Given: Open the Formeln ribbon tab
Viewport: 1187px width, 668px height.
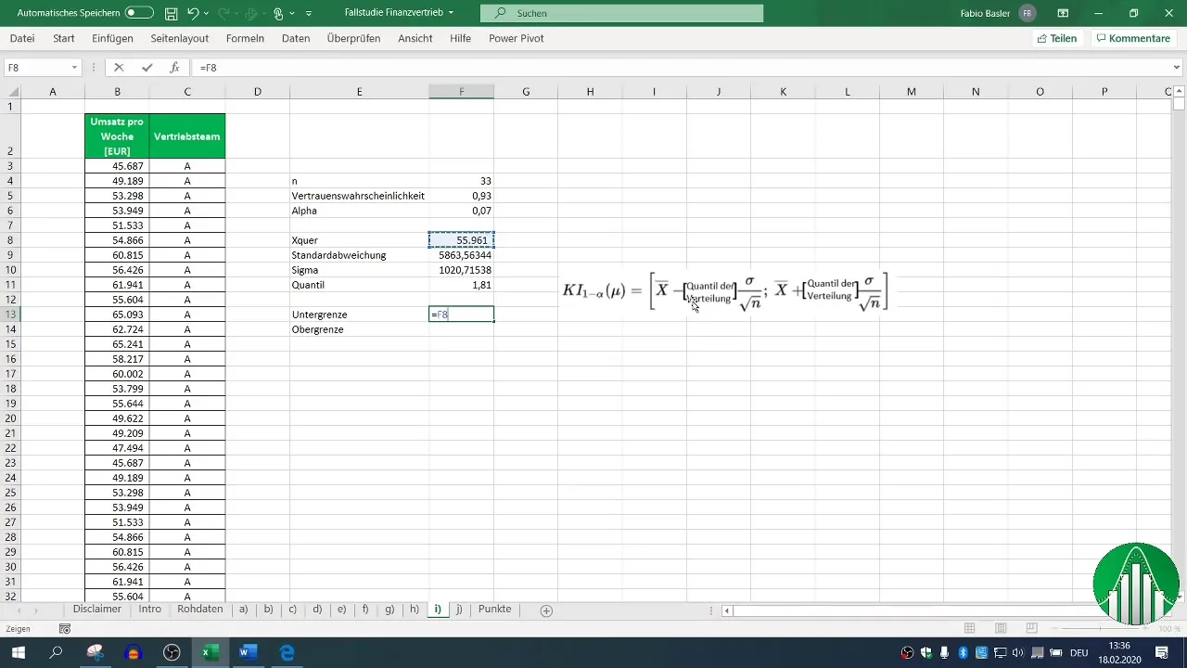Looking at the screenshot, I should point(245,39).
